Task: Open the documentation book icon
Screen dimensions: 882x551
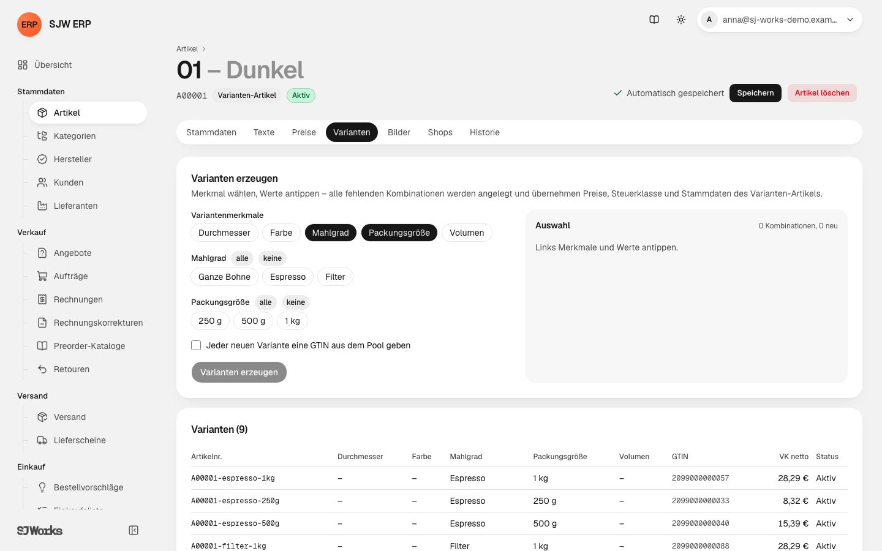Action: coord(654,20)
